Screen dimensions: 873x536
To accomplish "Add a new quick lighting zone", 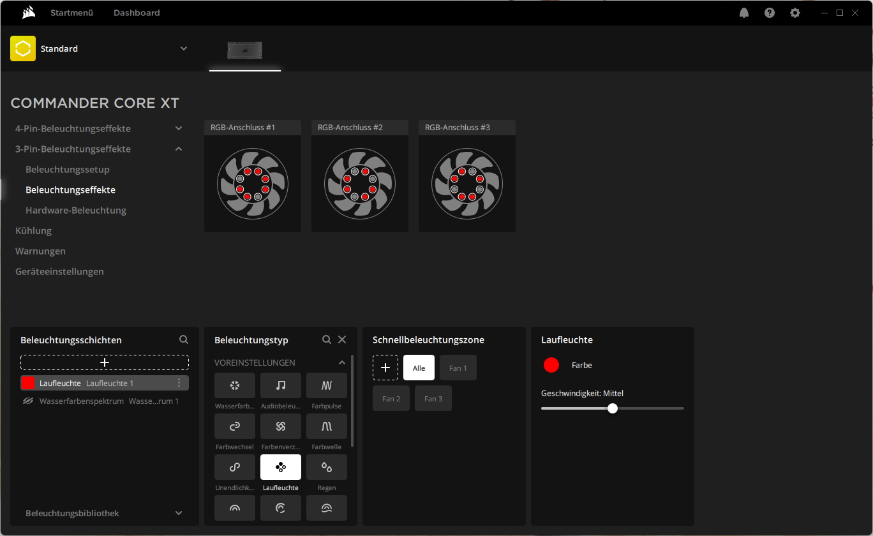I will pos(385,368).
